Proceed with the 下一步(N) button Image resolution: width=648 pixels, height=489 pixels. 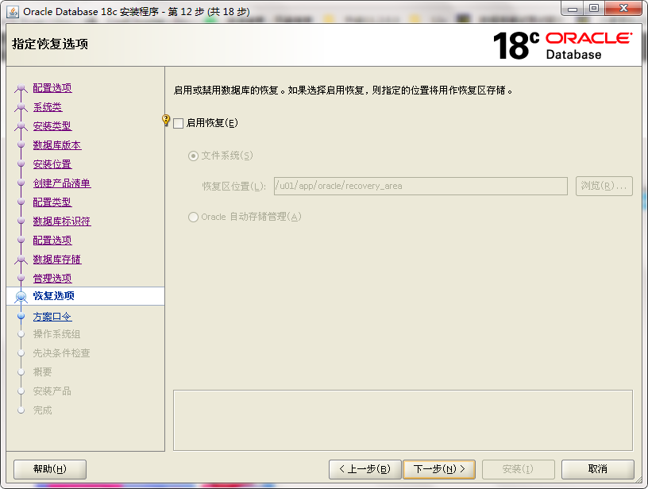click(x=439, y=469)
